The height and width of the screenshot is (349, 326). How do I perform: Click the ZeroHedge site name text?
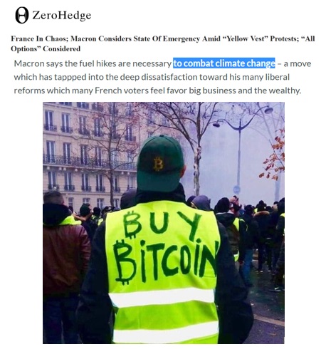[x=62, y=16]
